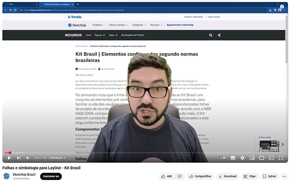Open video settings gear

coord(242,158)
